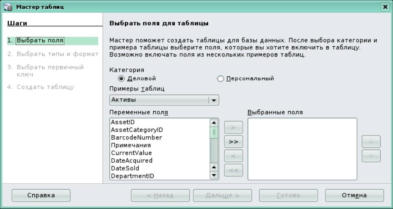The width and height of the screenshot is (393, 209).
Task: Click the single > add field button
Action: pyautogui.click(x=233, y=127)
